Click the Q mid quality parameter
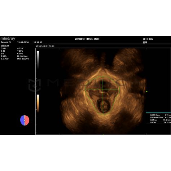Screen dimensions: 171x171 pos(3,48)
